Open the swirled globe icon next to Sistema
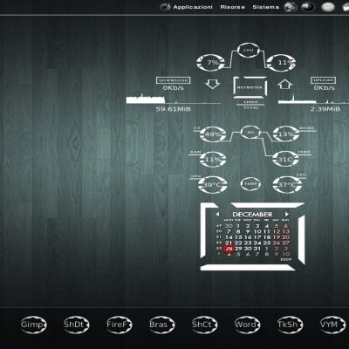Screen dimensions: 349x349 291,7
